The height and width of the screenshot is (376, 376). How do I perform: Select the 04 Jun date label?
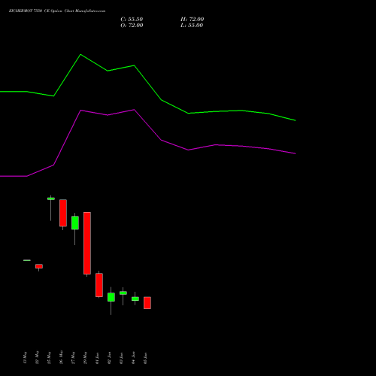tap(133, 358)
